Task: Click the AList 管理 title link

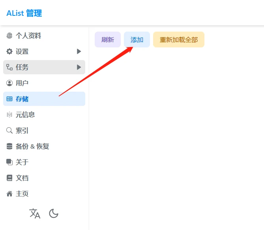Action: (x=24, y=13)
